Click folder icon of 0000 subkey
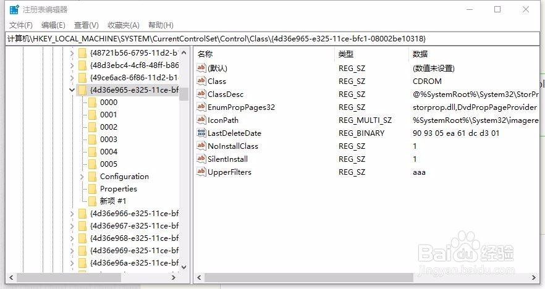The width and height of the screenshot is (545, 289). pyautogui.click(x=93, y=102)
